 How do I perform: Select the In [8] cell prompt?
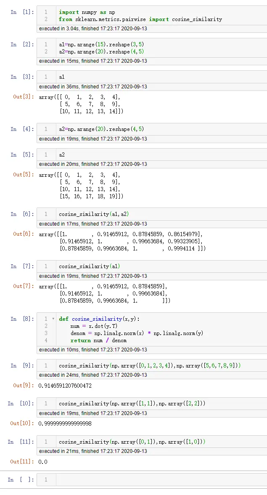coord(22,319)
